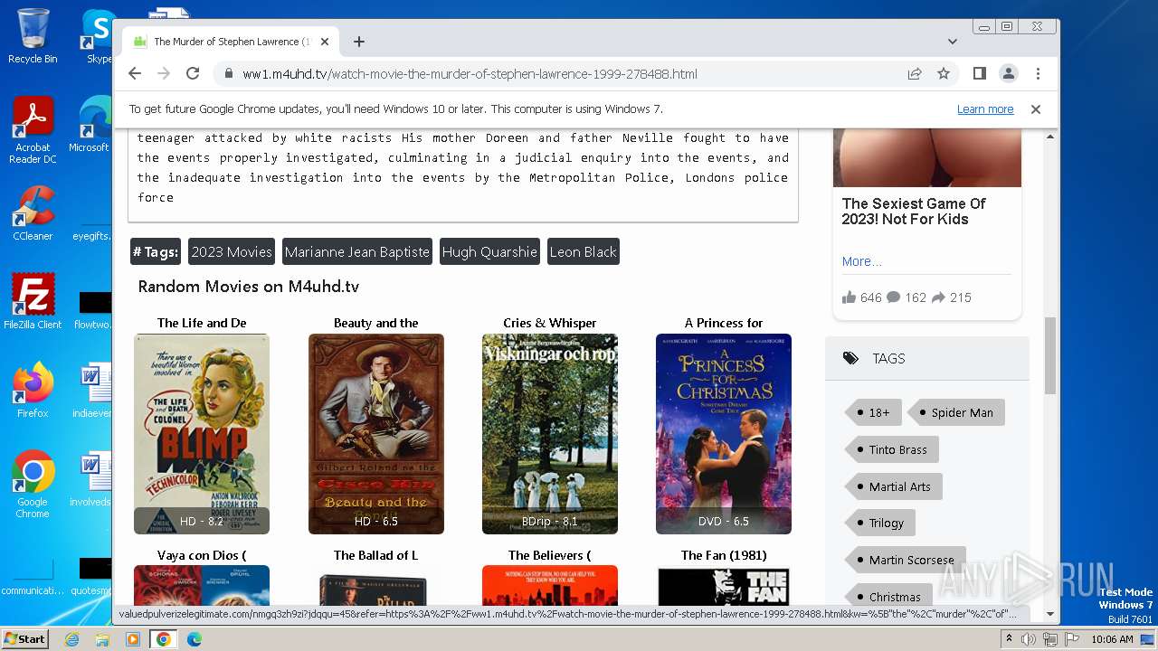Open Cries & Whispers movie poster

point(550,434)
